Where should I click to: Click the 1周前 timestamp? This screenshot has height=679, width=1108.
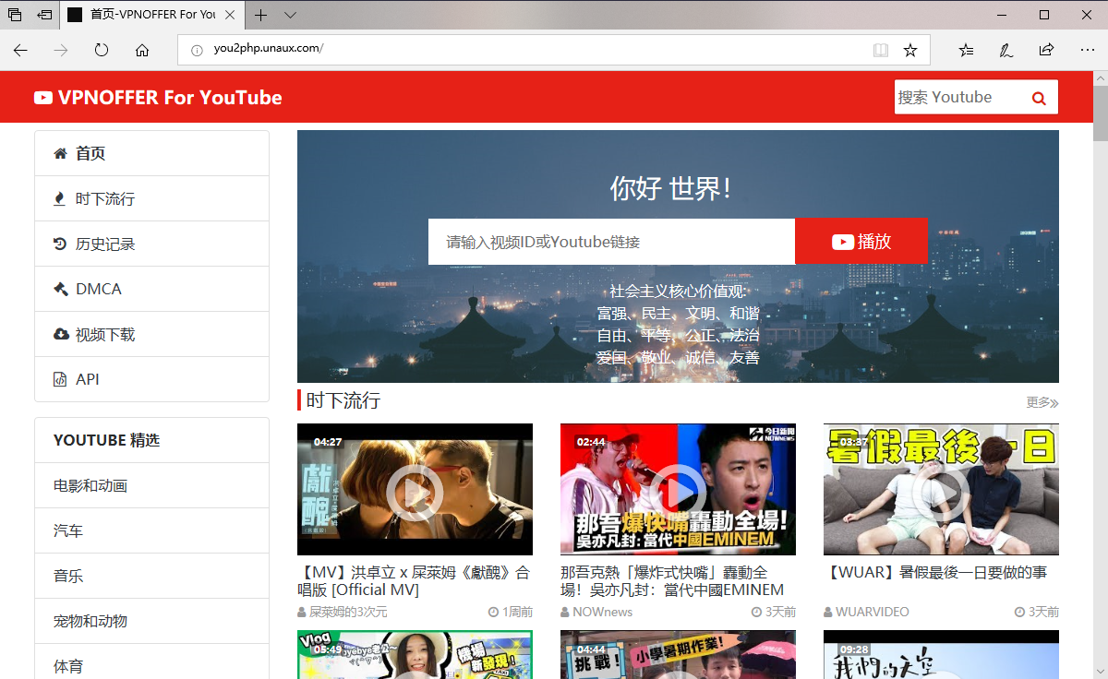(511, 612)
